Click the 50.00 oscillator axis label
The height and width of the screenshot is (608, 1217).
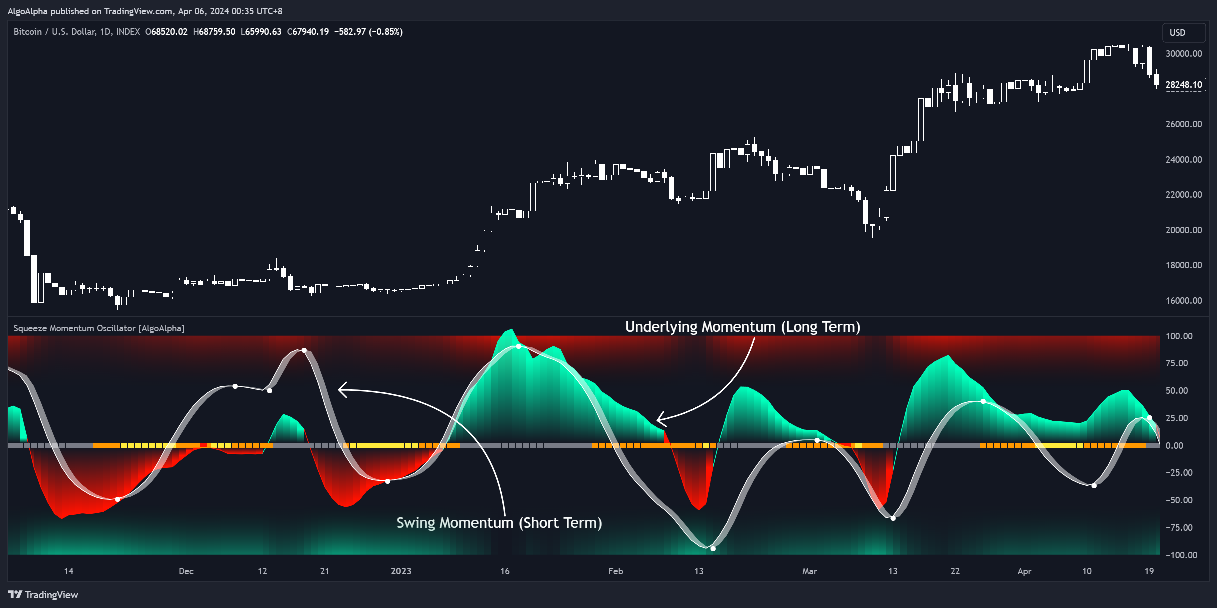tap(1177, 391)
